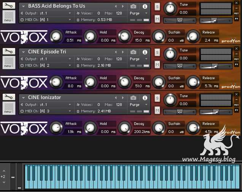Click the volume slider of CINE Ionizator

click(x=216, y=112)
